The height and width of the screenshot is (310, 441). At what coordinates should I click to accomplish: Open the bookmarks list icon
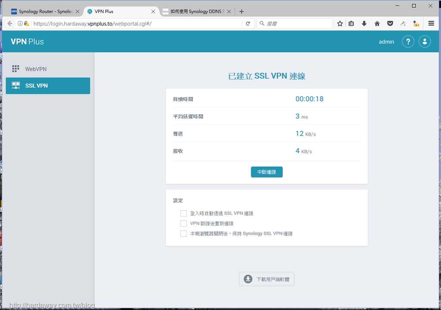351,24
